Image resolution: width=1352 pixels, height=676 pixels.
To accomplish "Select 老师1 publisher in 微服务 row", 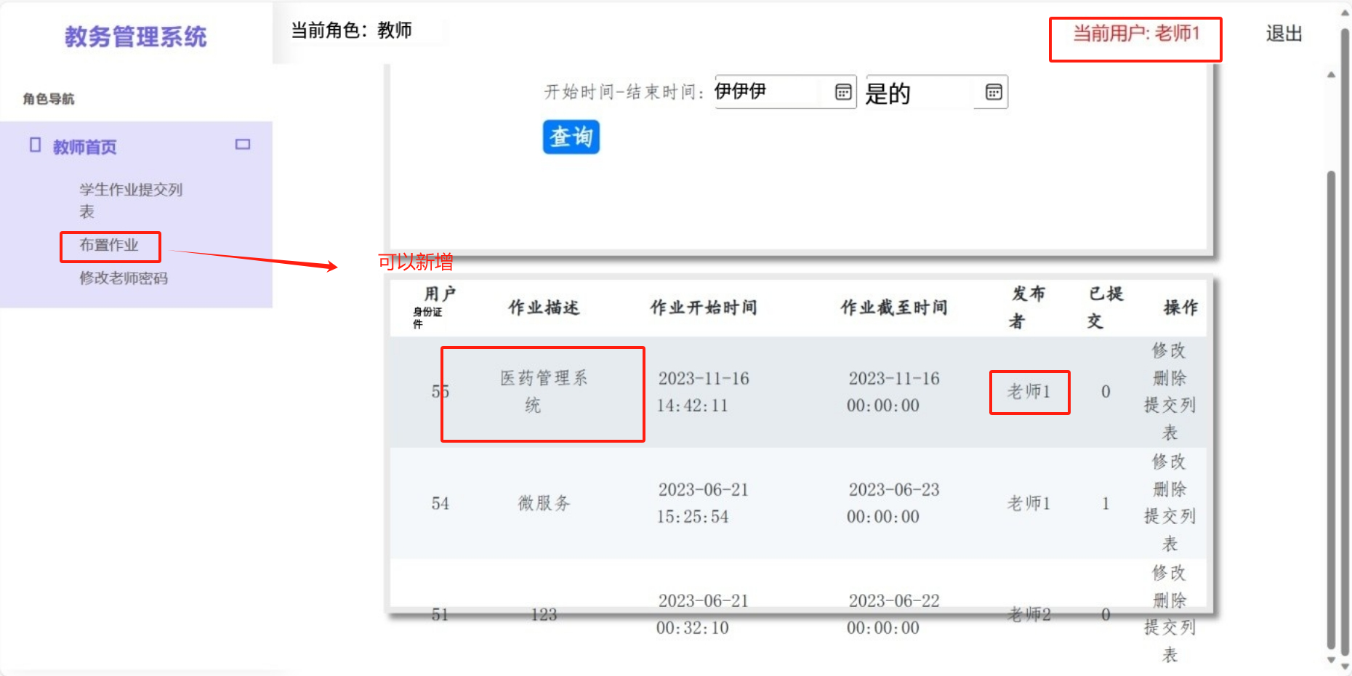I will pyautogui.click(x=1029, y=503).
